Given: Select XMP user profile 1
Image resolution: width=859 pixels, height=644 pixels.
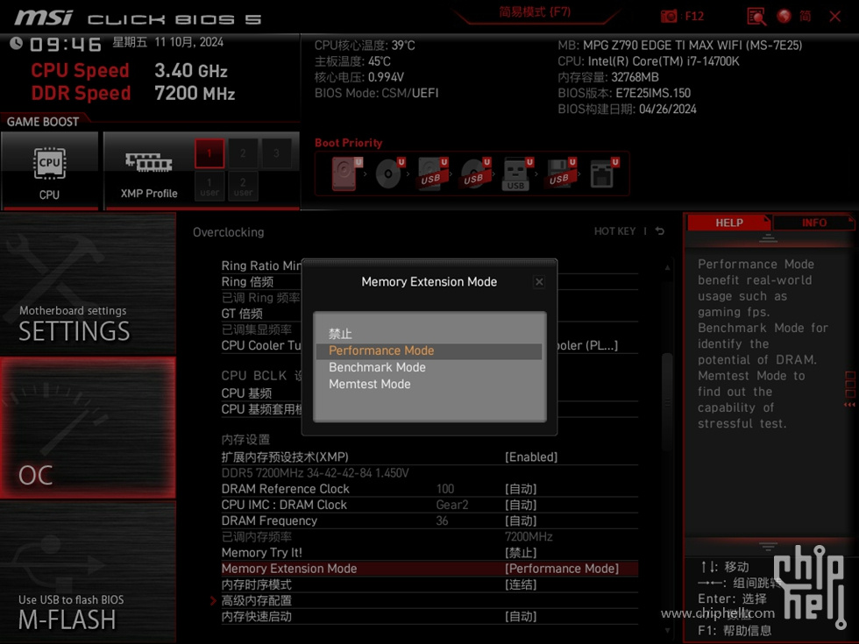Looking at the screenshot, I should (209, 186).
